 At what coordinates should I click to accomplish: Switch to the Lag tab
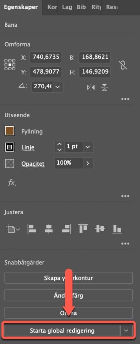tap(67, 7)
